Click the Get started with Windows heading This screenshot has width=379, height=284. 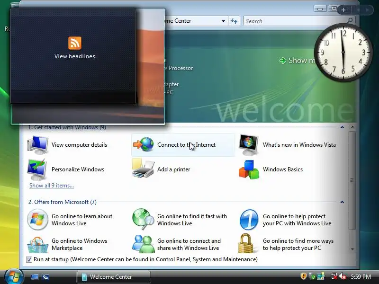tap(67, 127)
